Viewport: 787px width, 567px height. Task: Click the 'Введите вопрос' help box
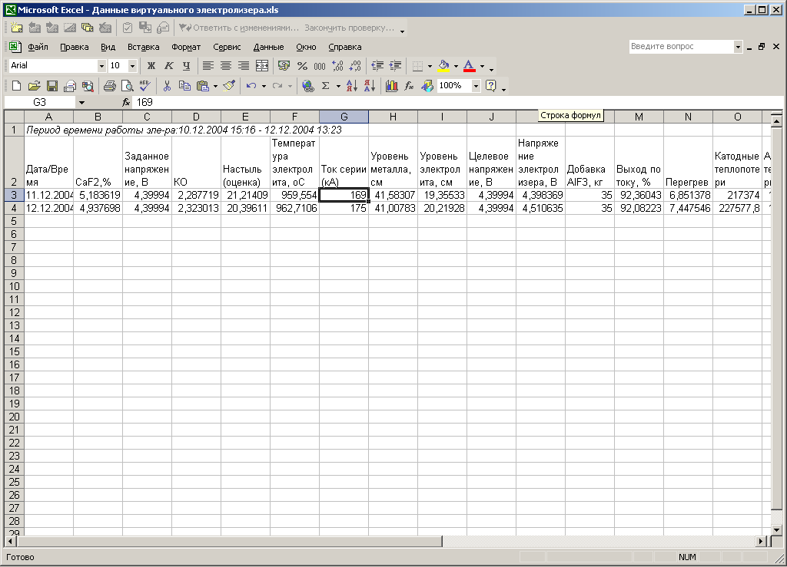click(681, 47)
